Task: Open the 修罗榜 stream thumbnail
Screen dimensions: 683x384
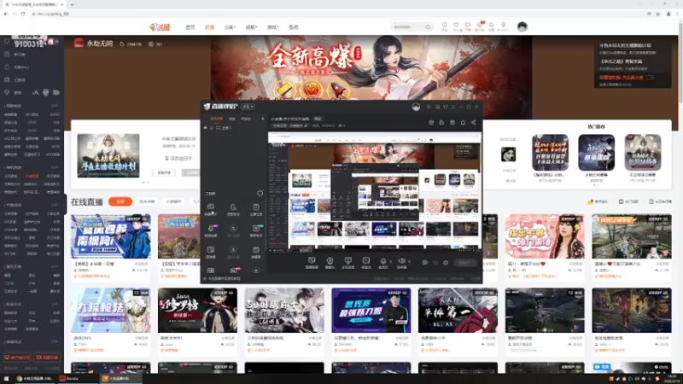Action: click(x=198, y=310)
